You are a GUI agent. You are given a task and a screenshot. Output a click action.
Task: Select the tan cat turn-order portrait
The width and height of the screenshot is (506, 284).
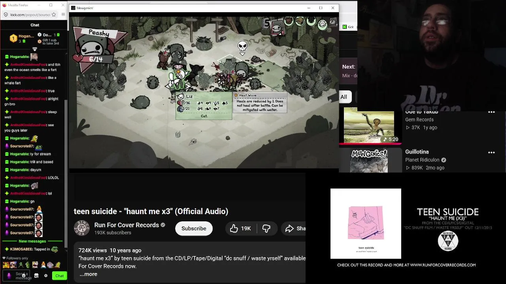pos(300,21)
